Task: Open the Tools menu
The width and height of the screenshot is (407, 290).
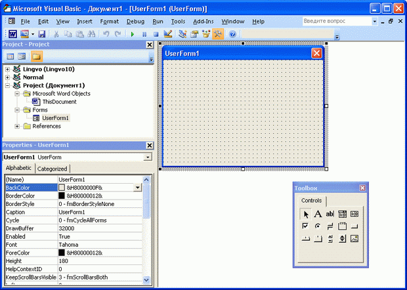Action: tap(178, 22)
